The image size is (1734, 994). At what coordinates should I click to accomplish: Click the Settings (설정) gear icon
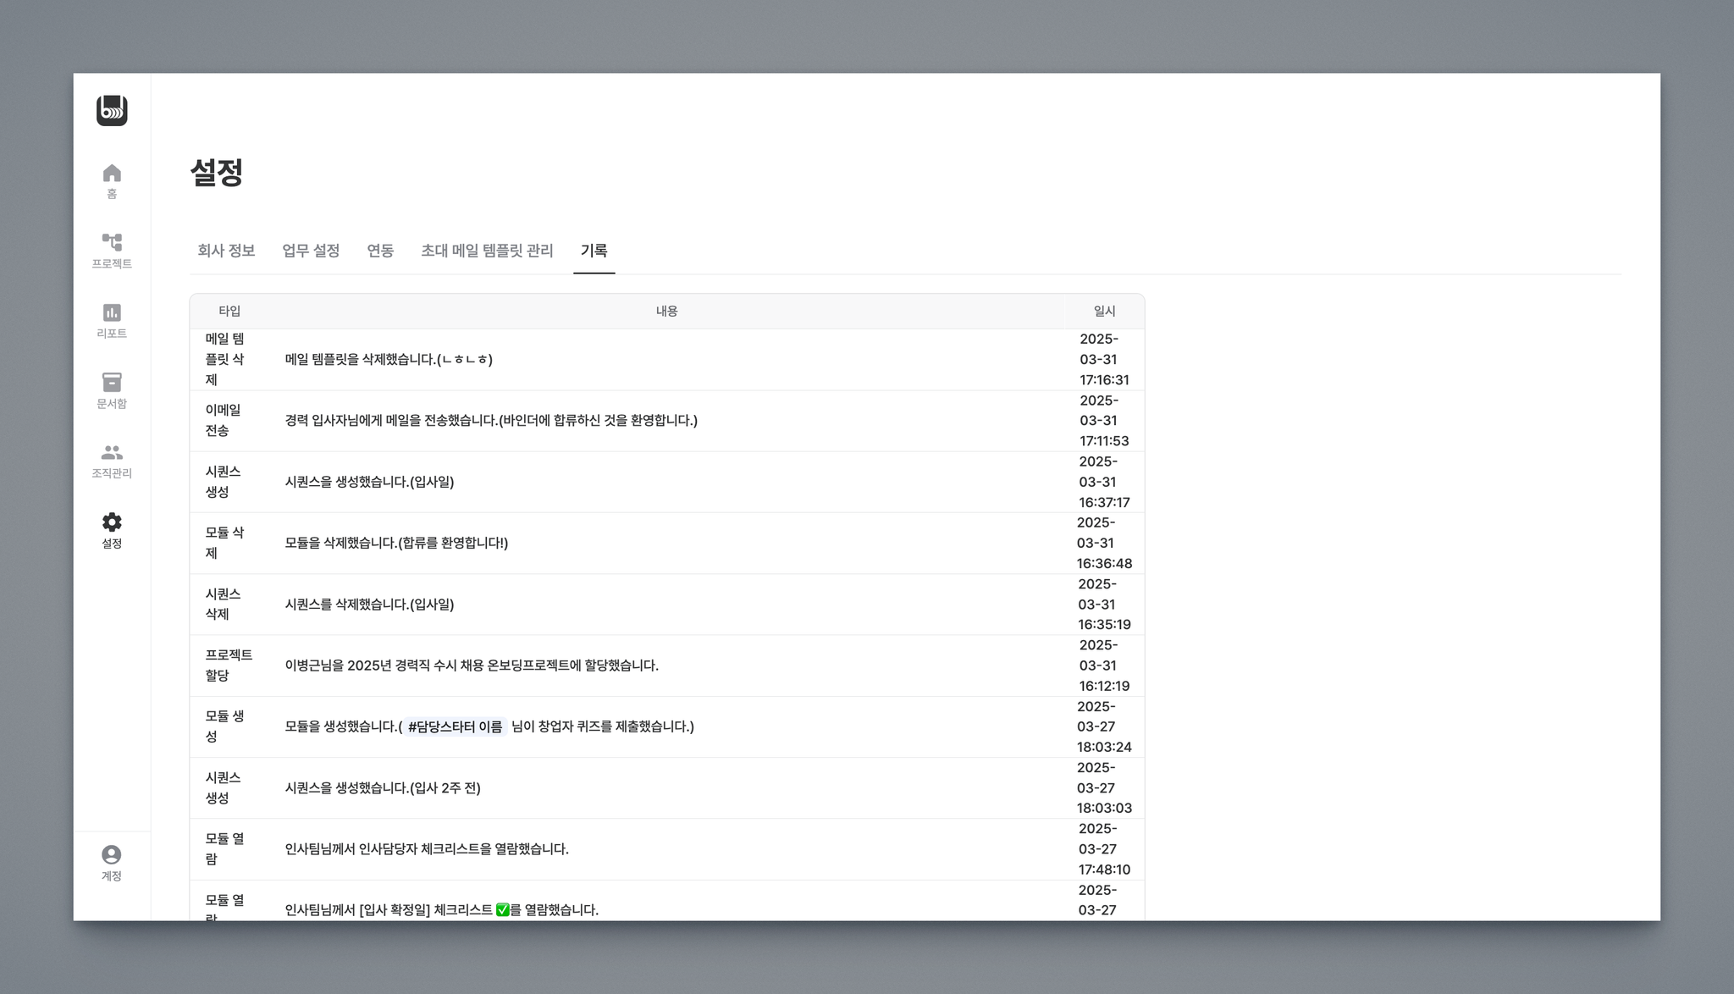point(112,530)
